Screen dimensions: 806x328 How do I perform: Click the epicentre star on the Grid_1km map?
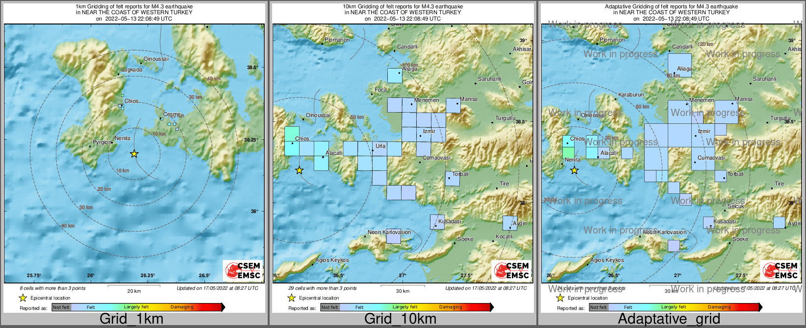coord(134,154)
